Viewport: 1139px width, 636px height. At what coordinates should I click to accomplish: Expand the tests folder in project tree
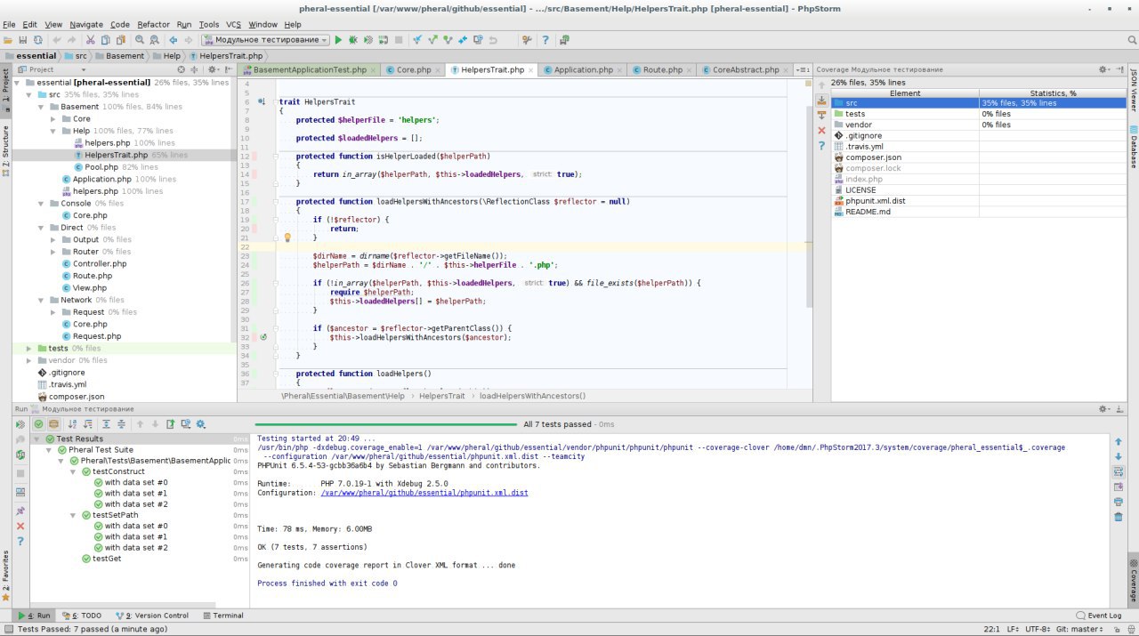pyautogui.click(x=29, y=349)
